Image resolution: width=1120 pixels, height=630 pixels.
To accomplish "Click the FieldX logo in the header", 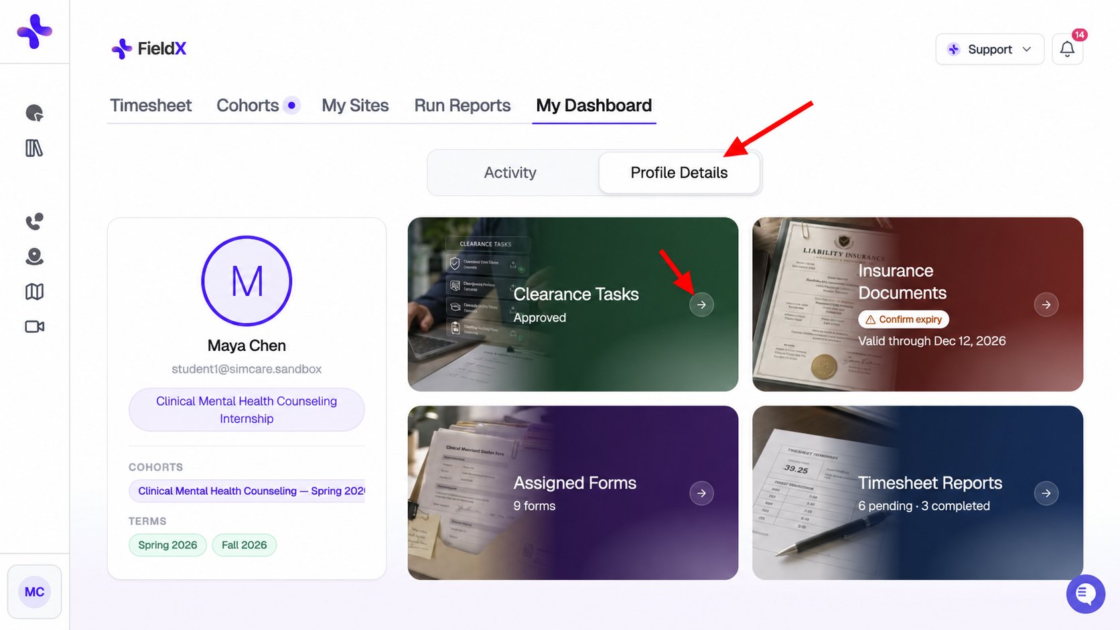I will (149, 48).
